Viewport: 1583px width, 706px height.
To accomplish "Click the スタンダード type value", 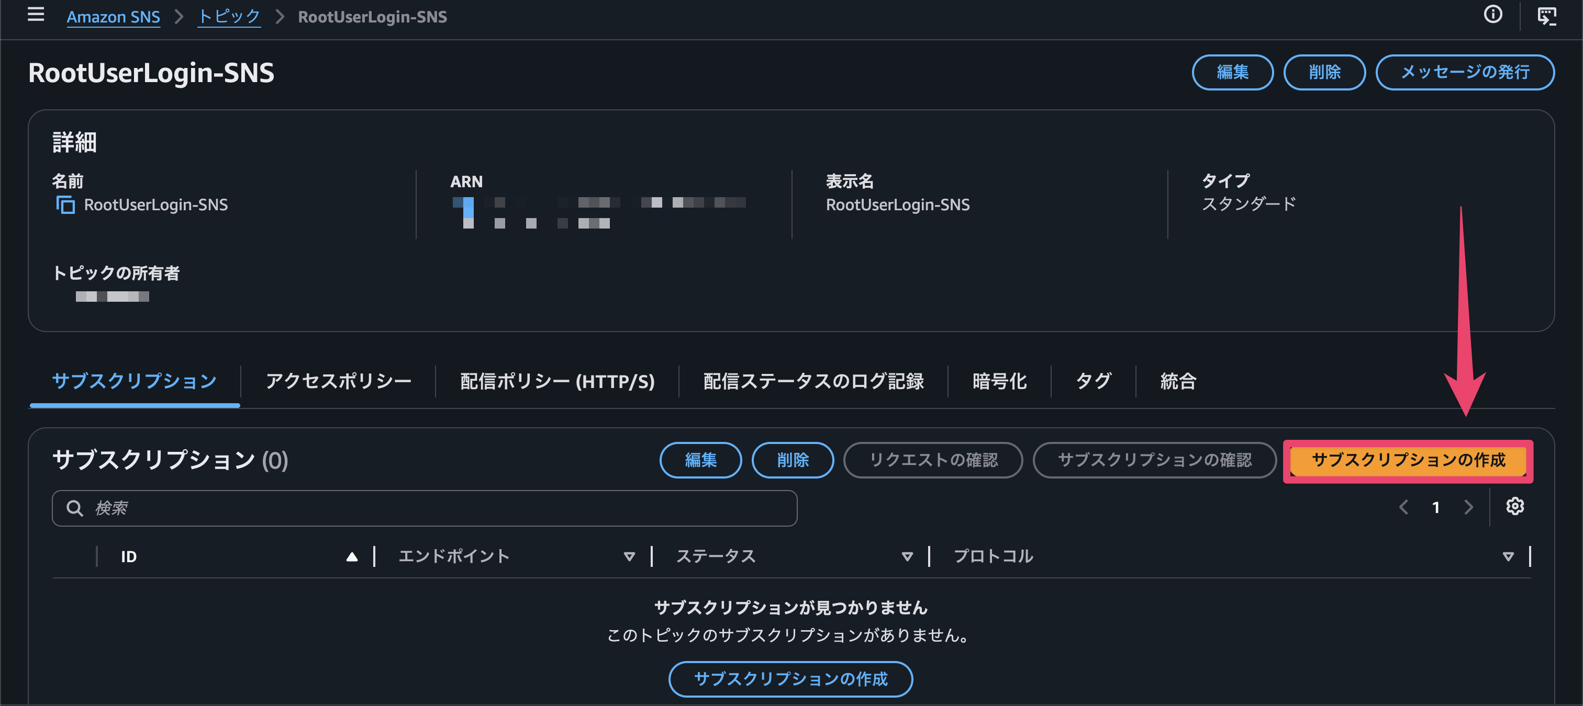I will (1248, 204).
